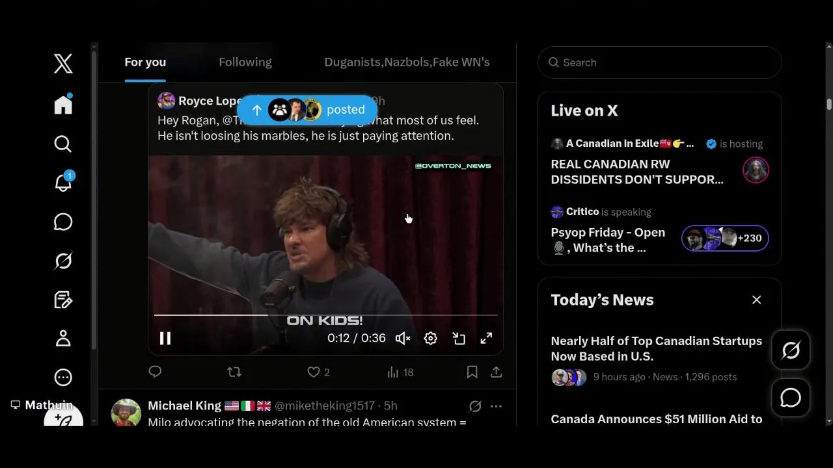This screenshot has height=468, width=833.
Task: Open floating Grok button at right
Action: point(791,350)
